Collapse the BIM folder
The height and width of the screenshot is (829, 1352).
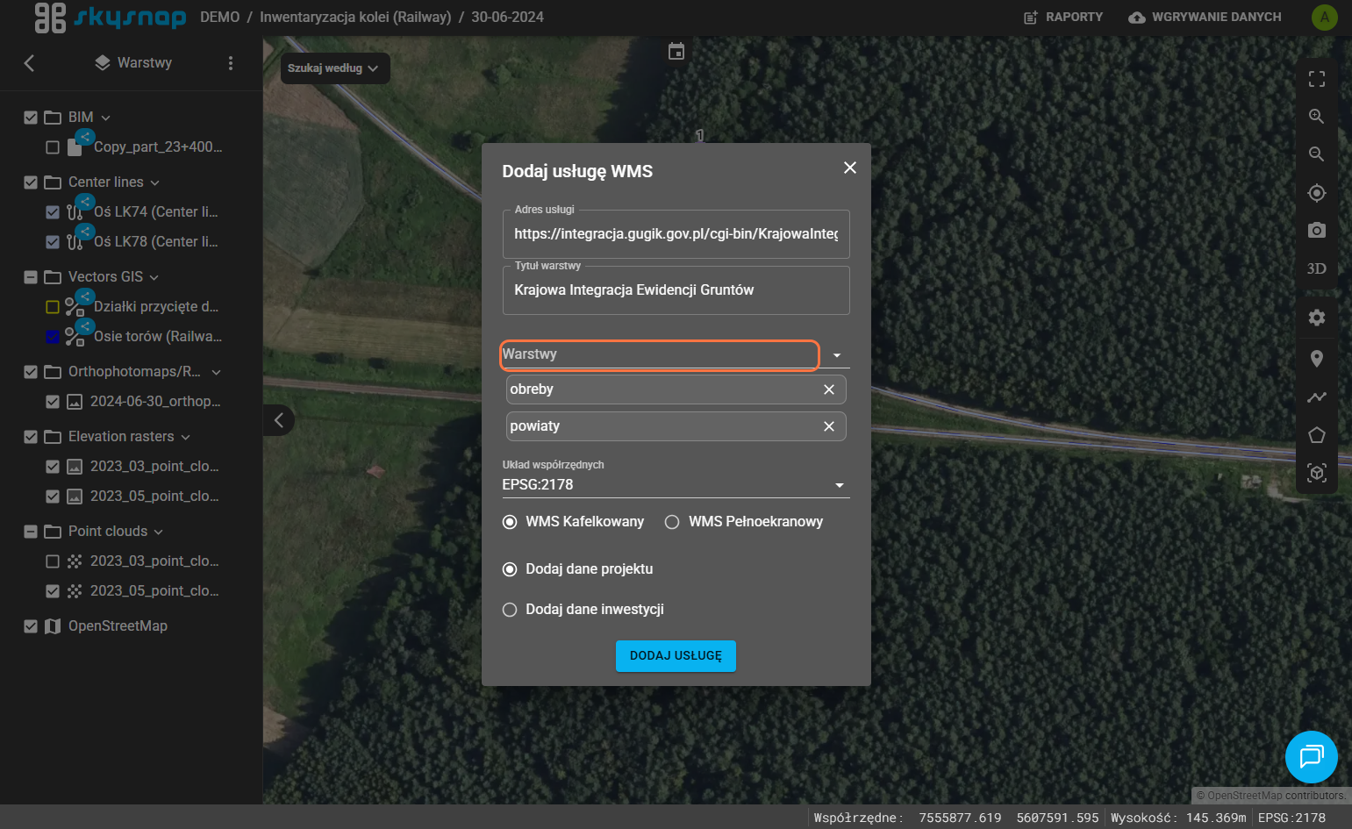point(106,118)
